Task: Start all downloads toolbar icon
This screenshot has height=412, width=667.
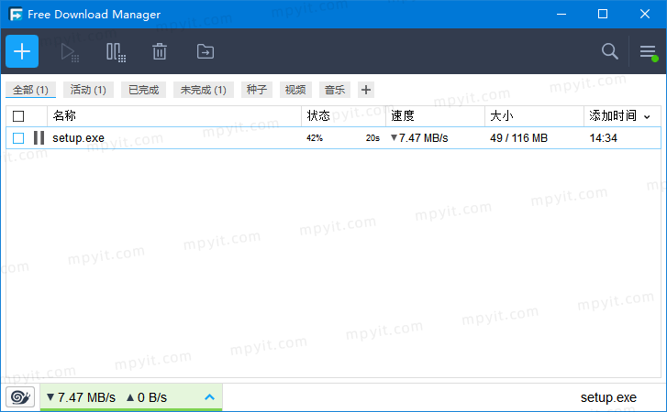Action: click(70, 52)
